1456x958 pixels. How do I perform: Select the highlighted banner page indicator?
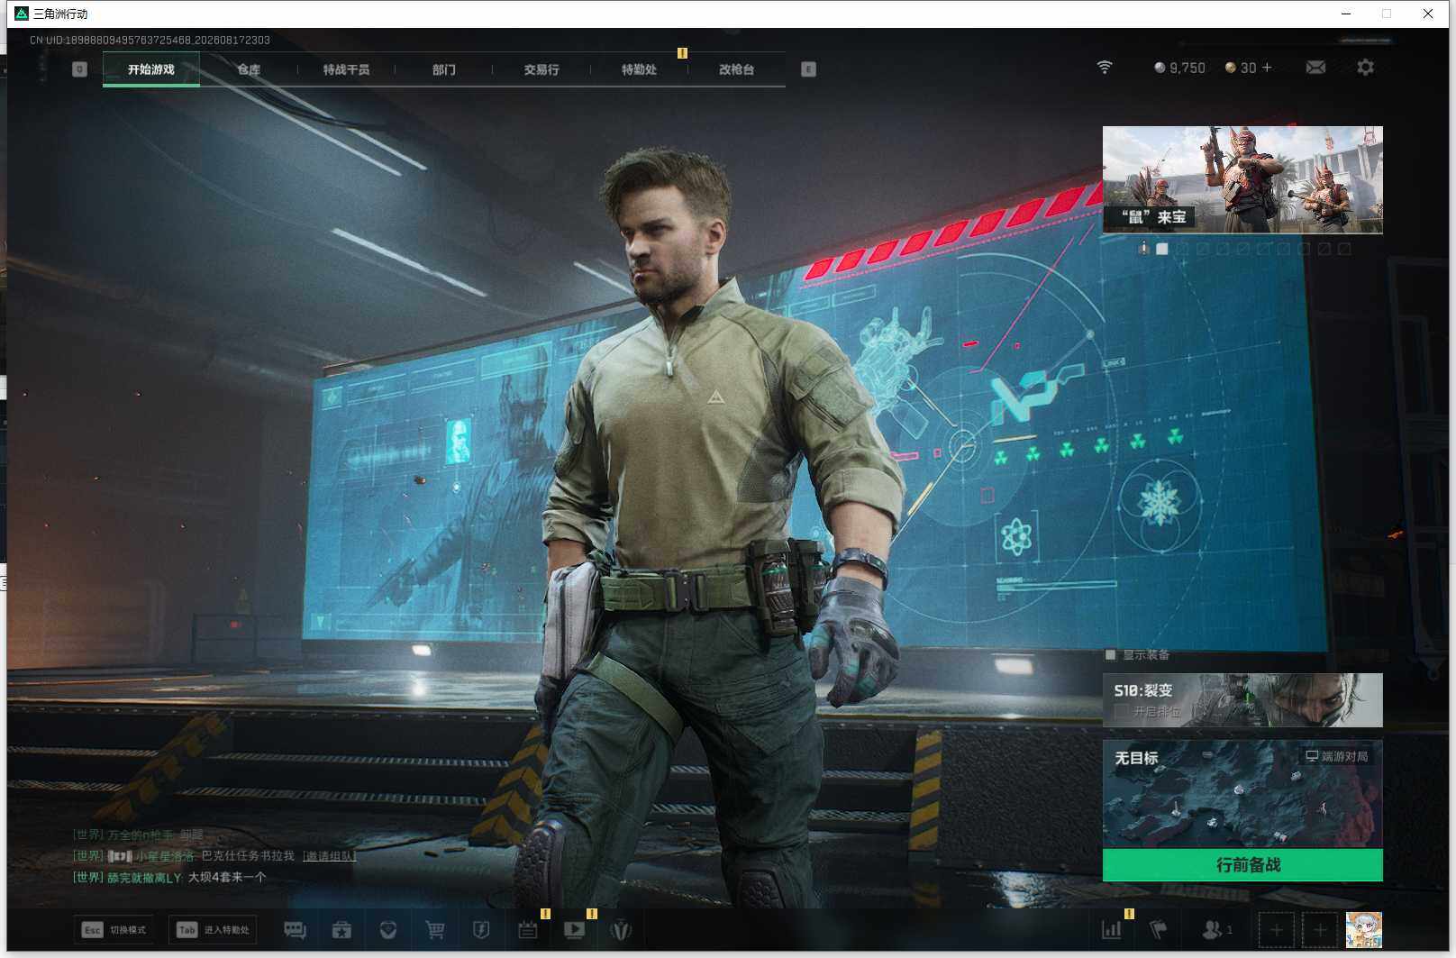1162,249
